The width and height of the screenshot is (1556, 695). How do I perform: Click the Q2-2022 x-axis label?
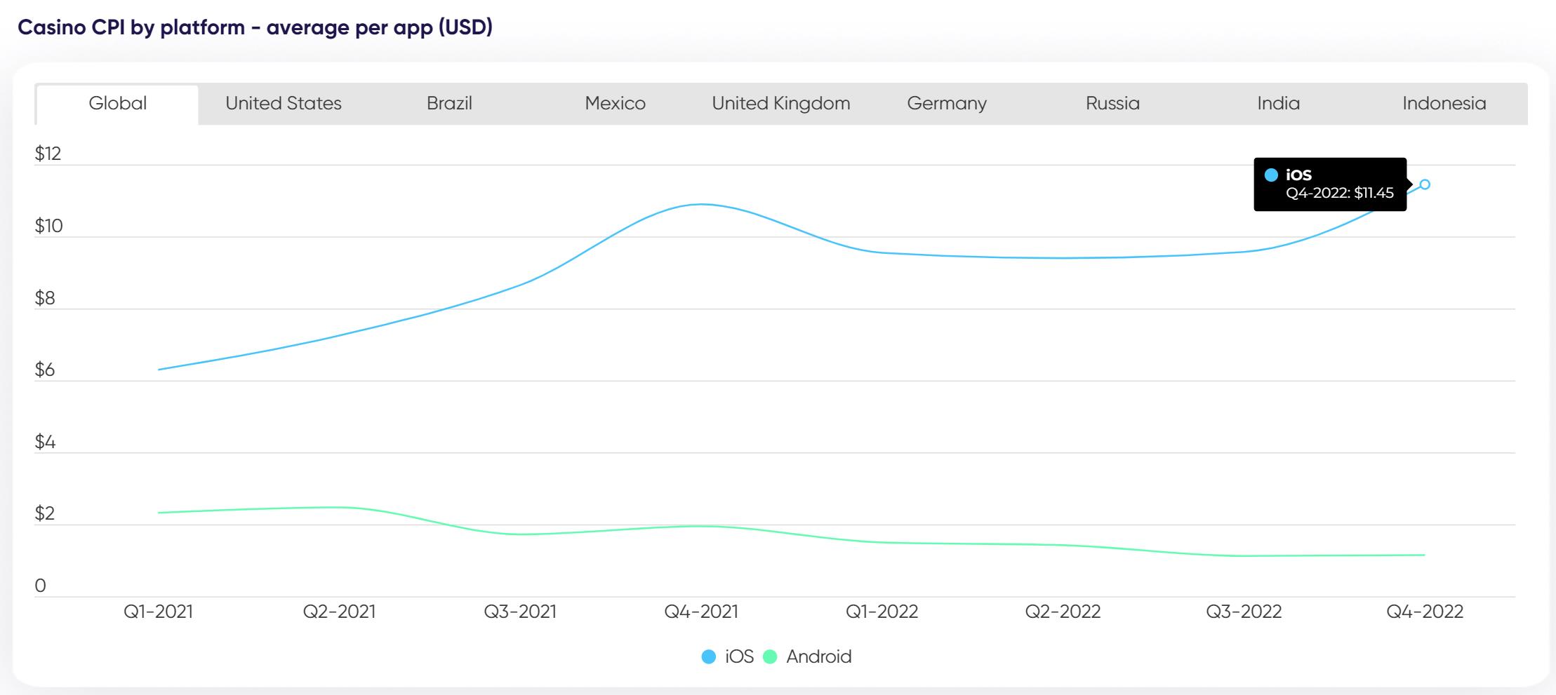tap(1063, 612)
